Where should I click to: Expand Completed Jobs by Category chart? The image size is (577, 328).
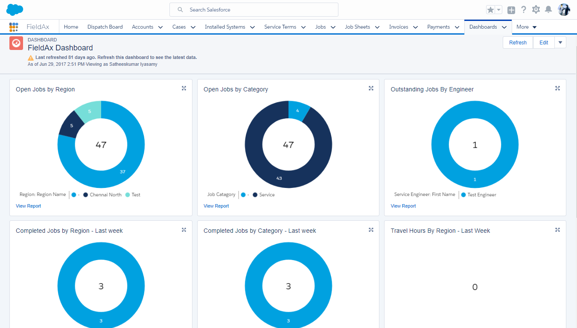click(x=371, y=230)
